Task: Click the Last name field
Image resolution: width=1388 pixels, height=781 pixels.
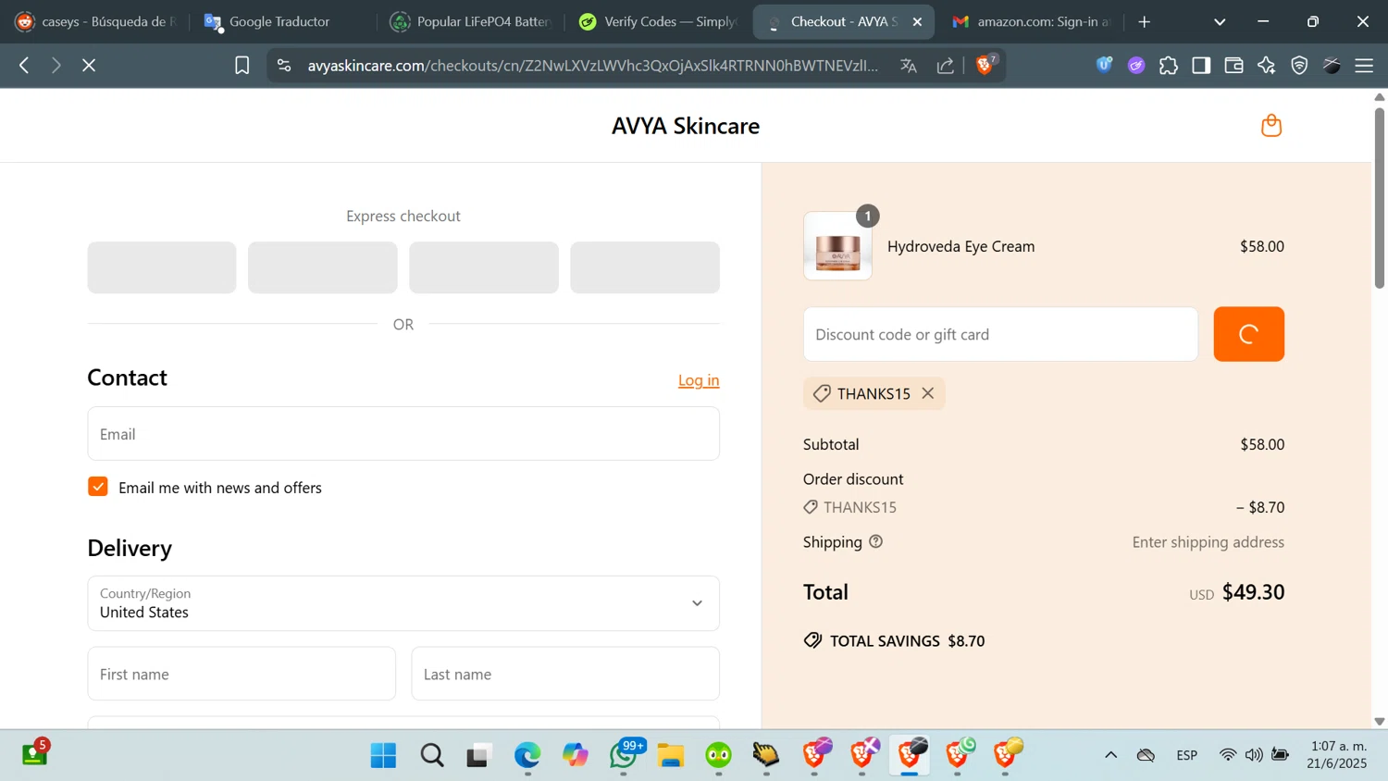Action: [x=565, y=674]
